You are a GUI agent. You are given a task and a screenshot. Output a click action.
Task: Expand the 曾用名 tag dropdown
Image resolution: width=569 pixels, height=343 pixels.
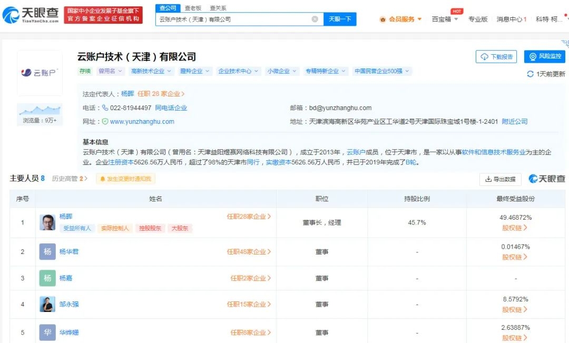pos(111,71)
